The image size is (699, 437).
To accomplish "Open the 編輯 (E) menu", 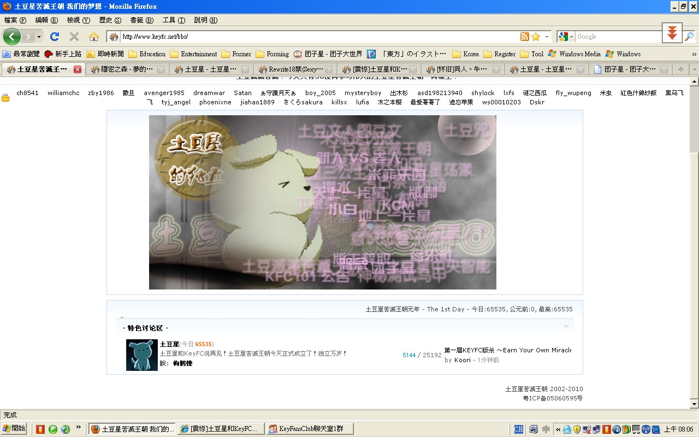I will pyautogui.click(x=46, y=20).
